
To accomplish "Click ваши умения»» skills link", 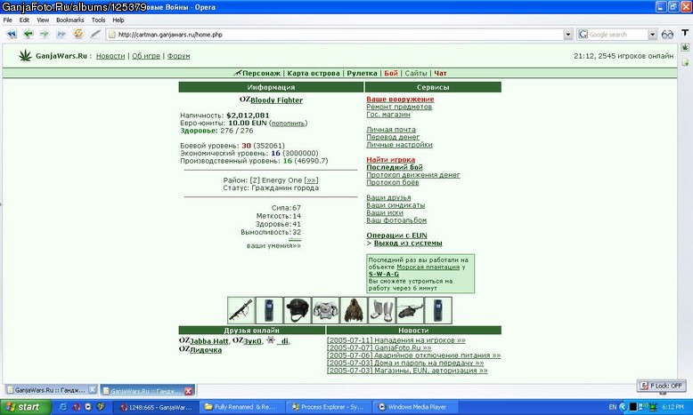I will point(273,245).
